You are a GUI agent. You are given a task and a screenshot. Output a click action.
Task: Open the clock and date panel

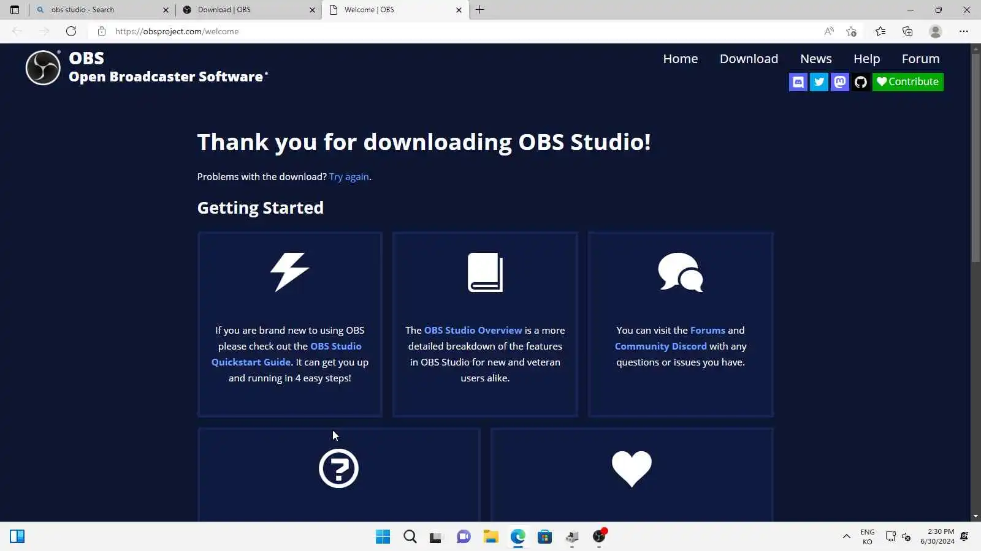point(937,537)
